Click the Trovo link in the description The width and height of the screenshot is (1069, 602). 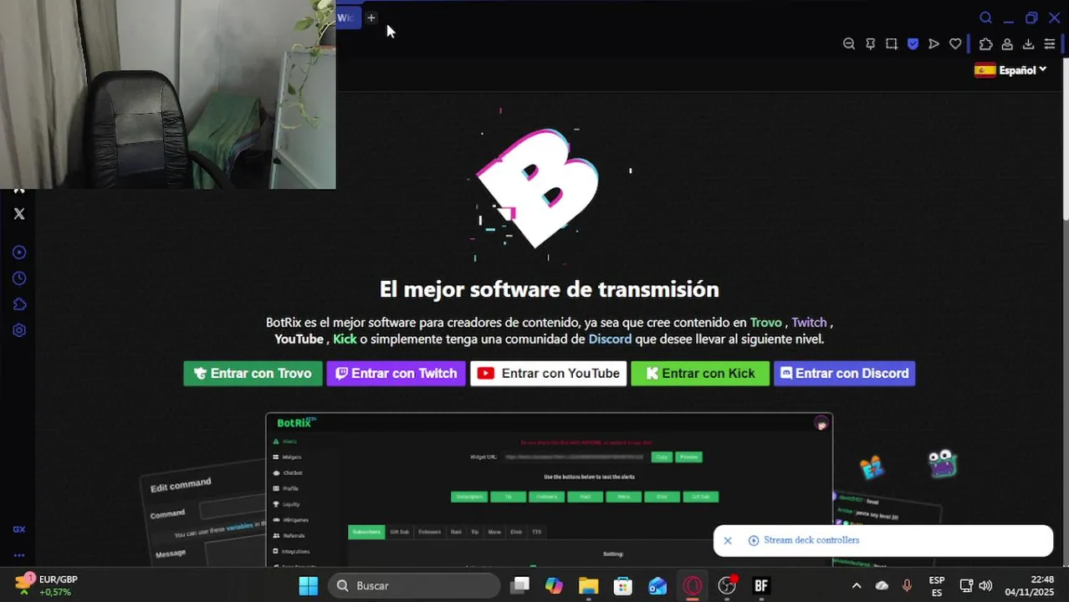point(766,323)
